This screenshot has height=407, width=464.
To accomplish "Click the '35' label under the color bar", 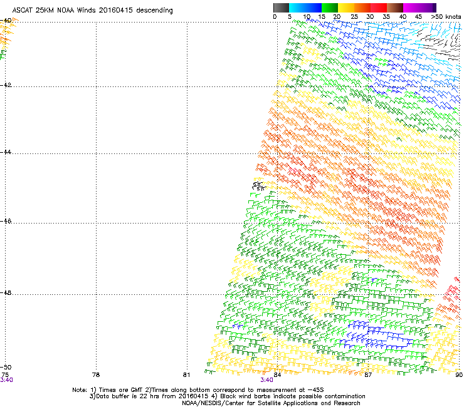I will (x=386, y=17).
